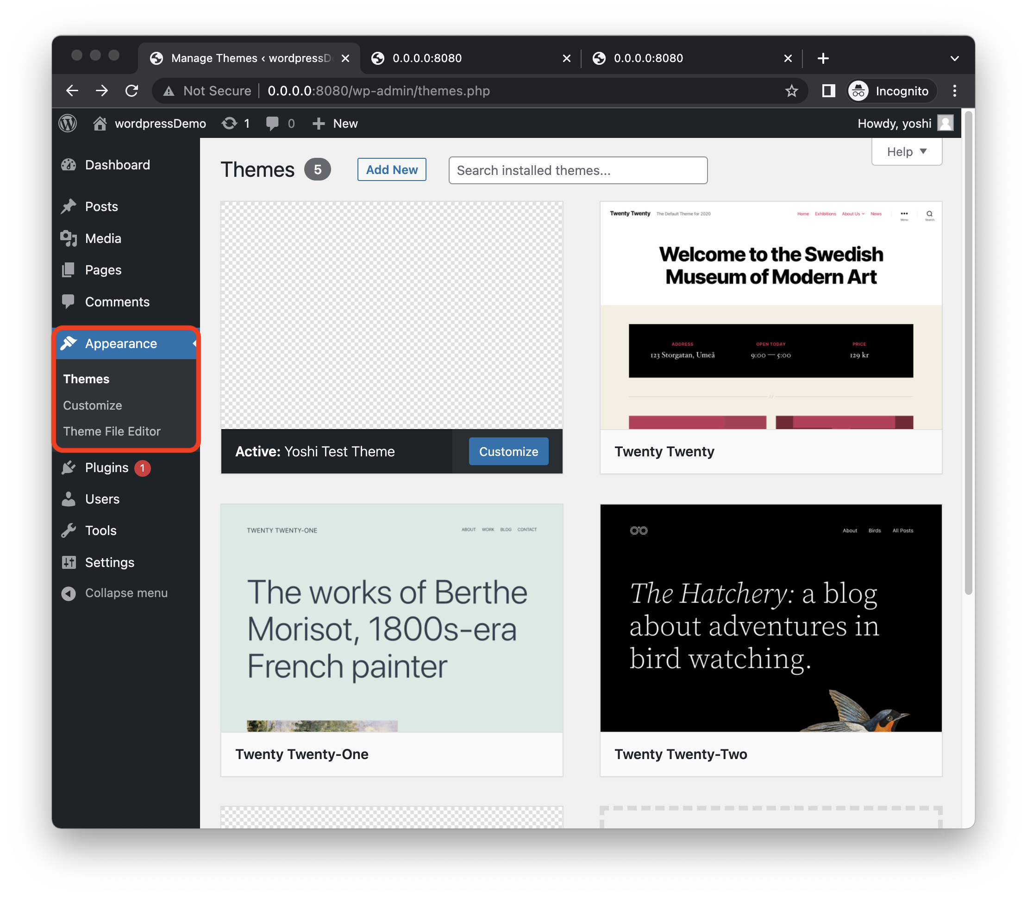Click the yoshi user avatar

coord(945,123)
